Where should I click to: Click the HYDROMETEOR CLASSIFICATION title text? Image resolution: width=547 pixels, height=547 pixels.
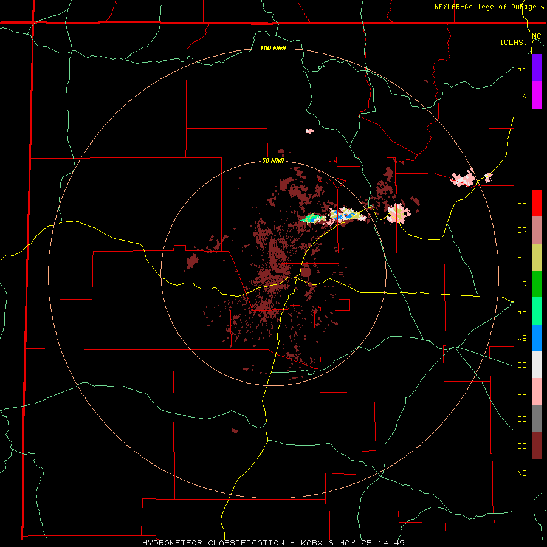213,543
